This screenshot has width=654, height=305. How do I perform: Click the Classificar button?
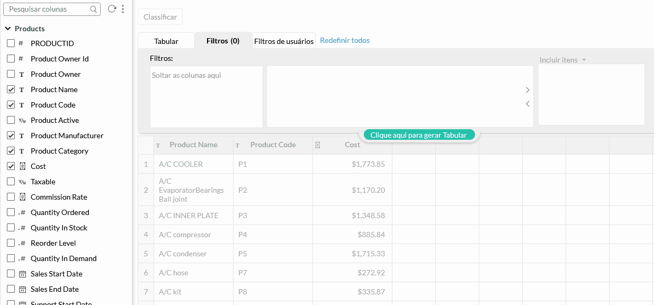(160, 17)
